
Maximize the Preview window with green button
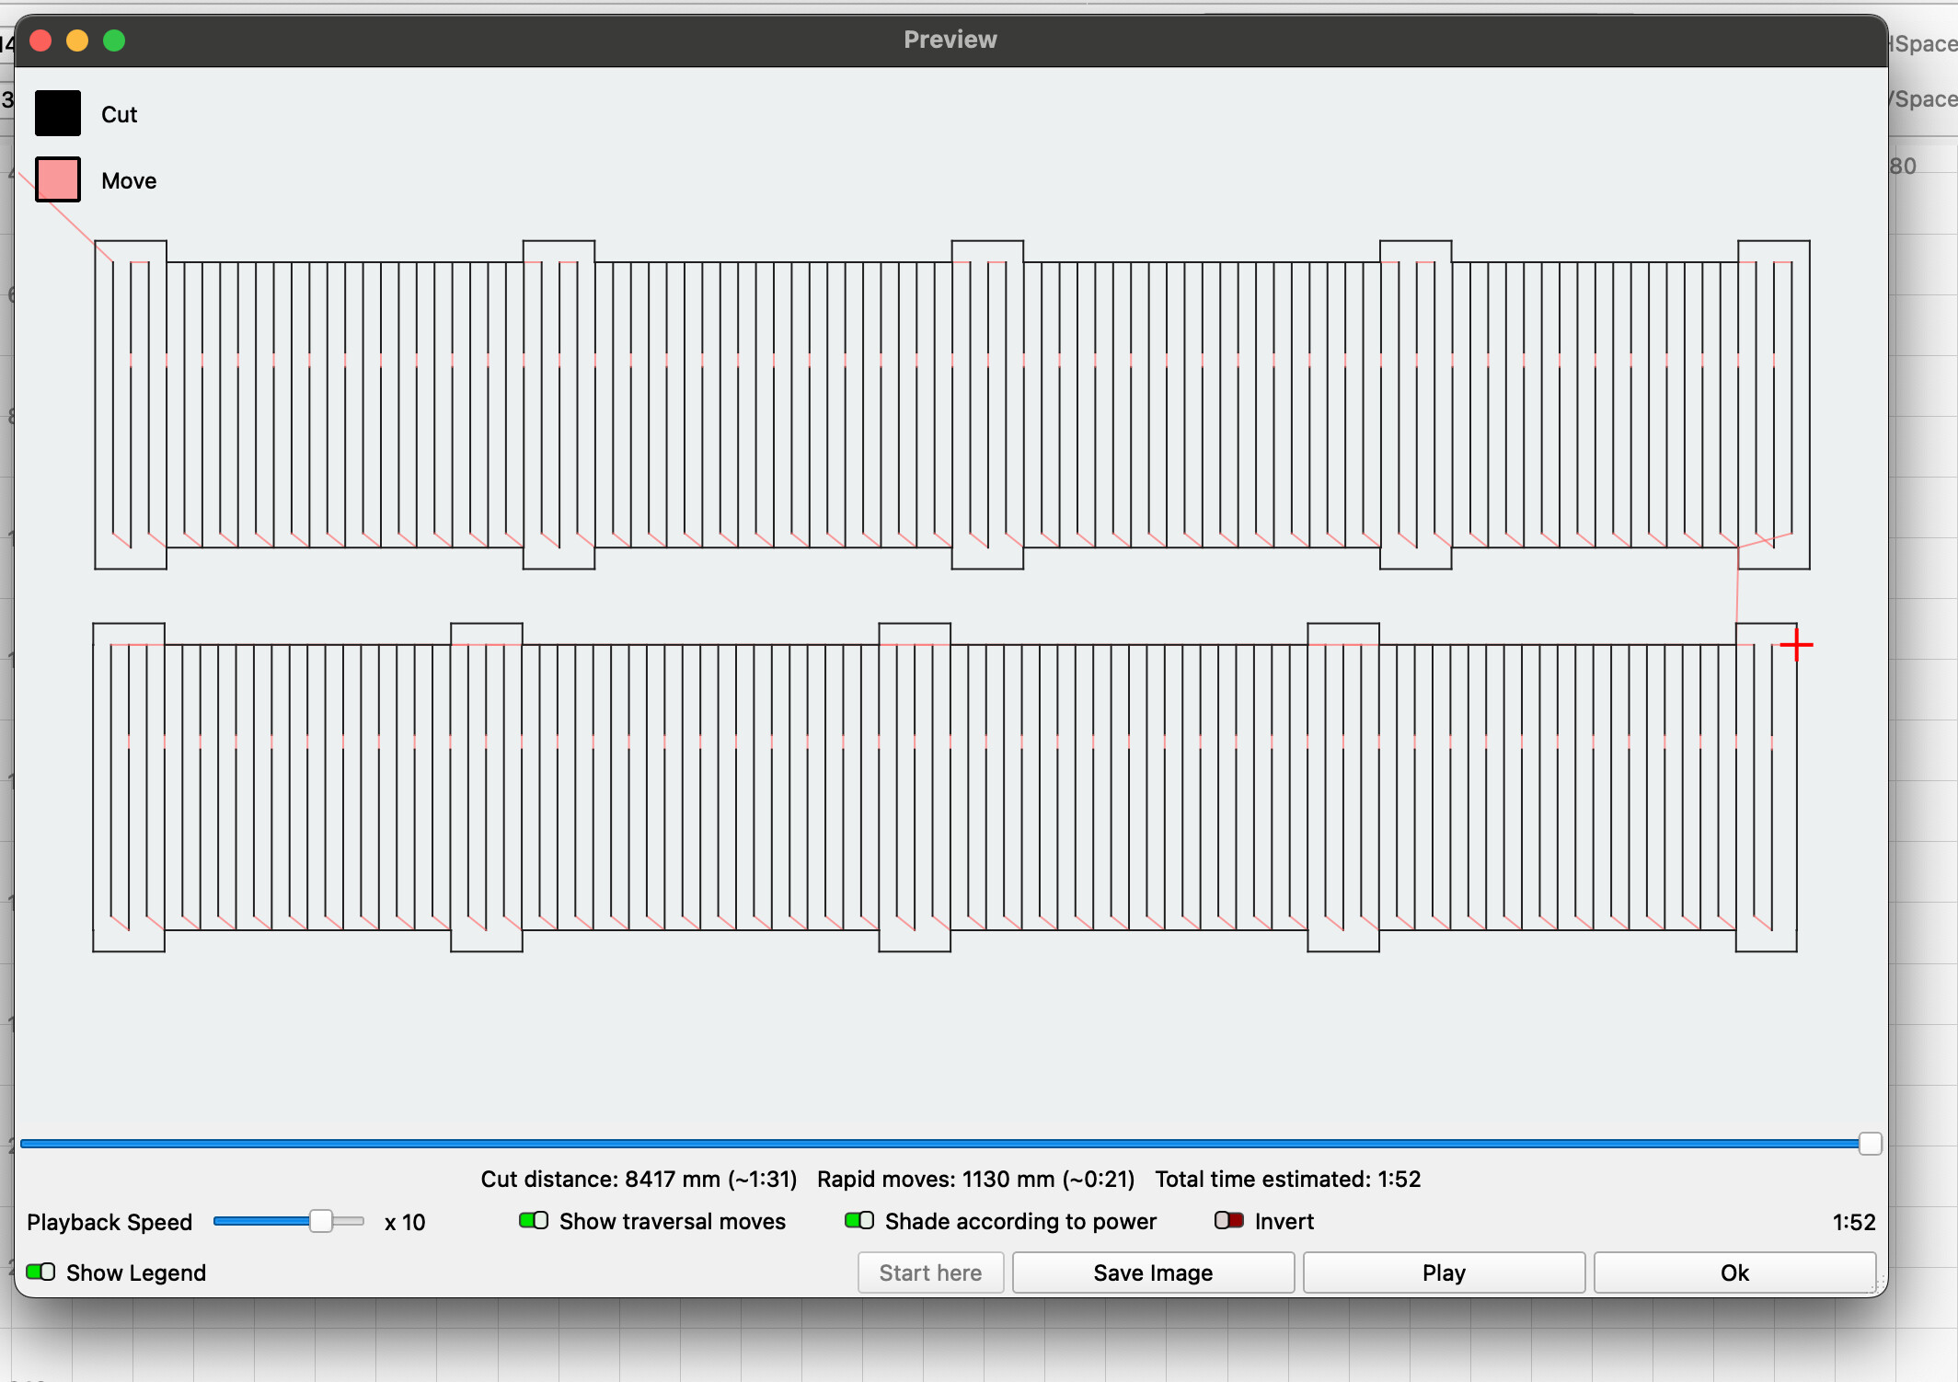[114, 40]
